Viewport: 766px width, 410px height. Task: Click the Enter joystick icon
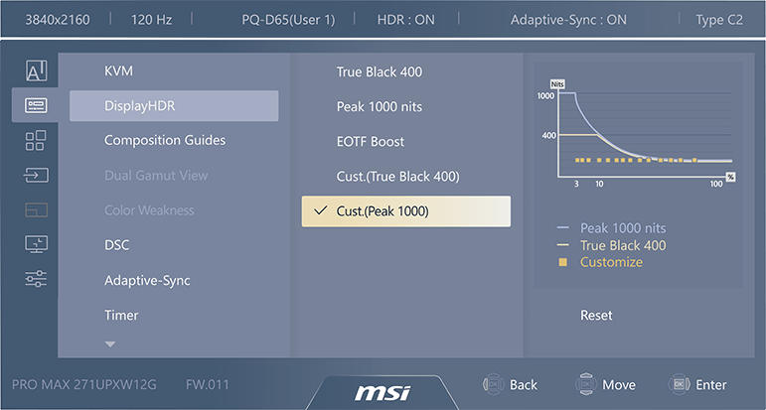click(679, 384)
